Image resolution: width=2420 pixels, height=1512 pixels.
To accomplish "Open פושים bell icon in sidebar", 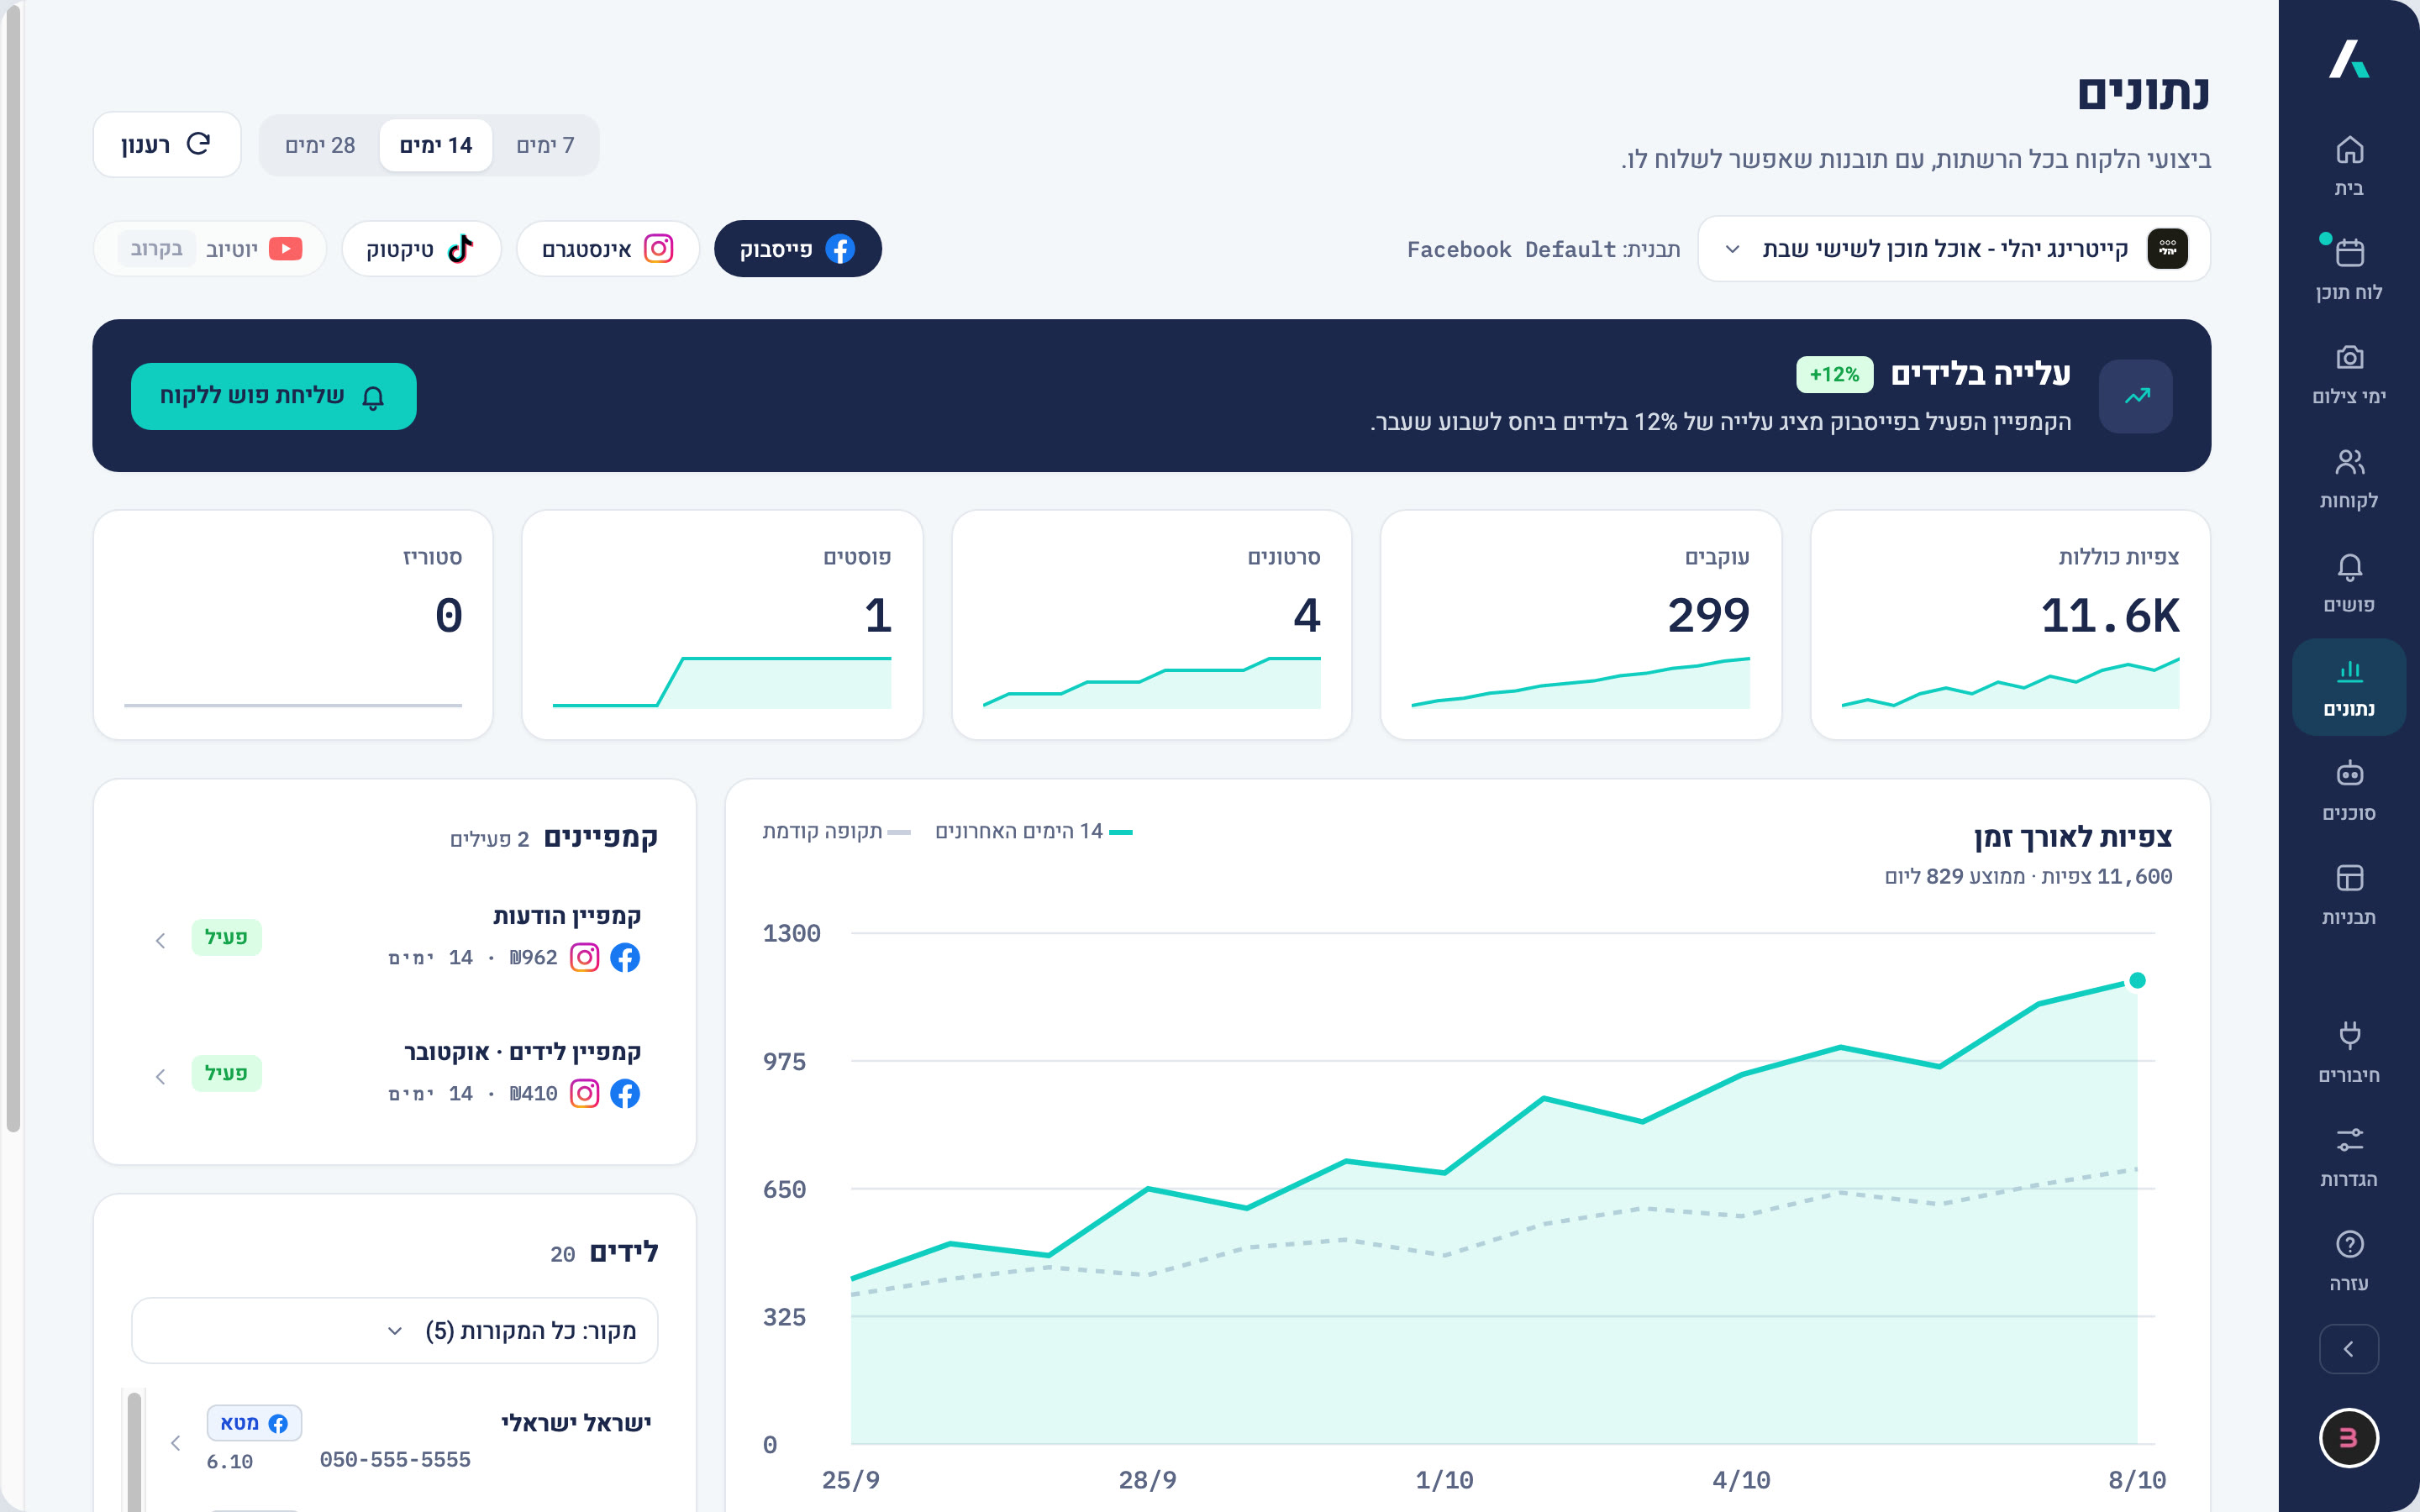I will pos(2348,582).
